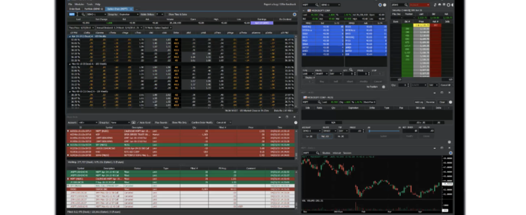Click the Reverse button in MLEG panel

[x=430, y=102]
